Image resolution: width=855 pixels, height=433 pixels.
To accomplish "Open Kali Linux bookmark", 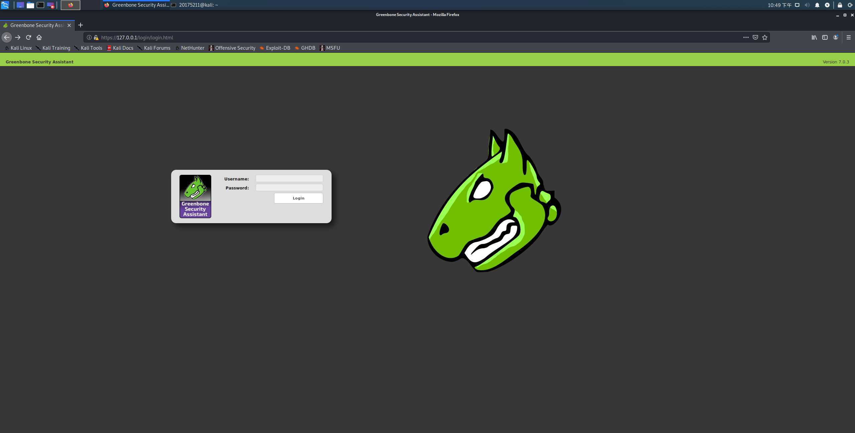I will [x=18, y=48].
